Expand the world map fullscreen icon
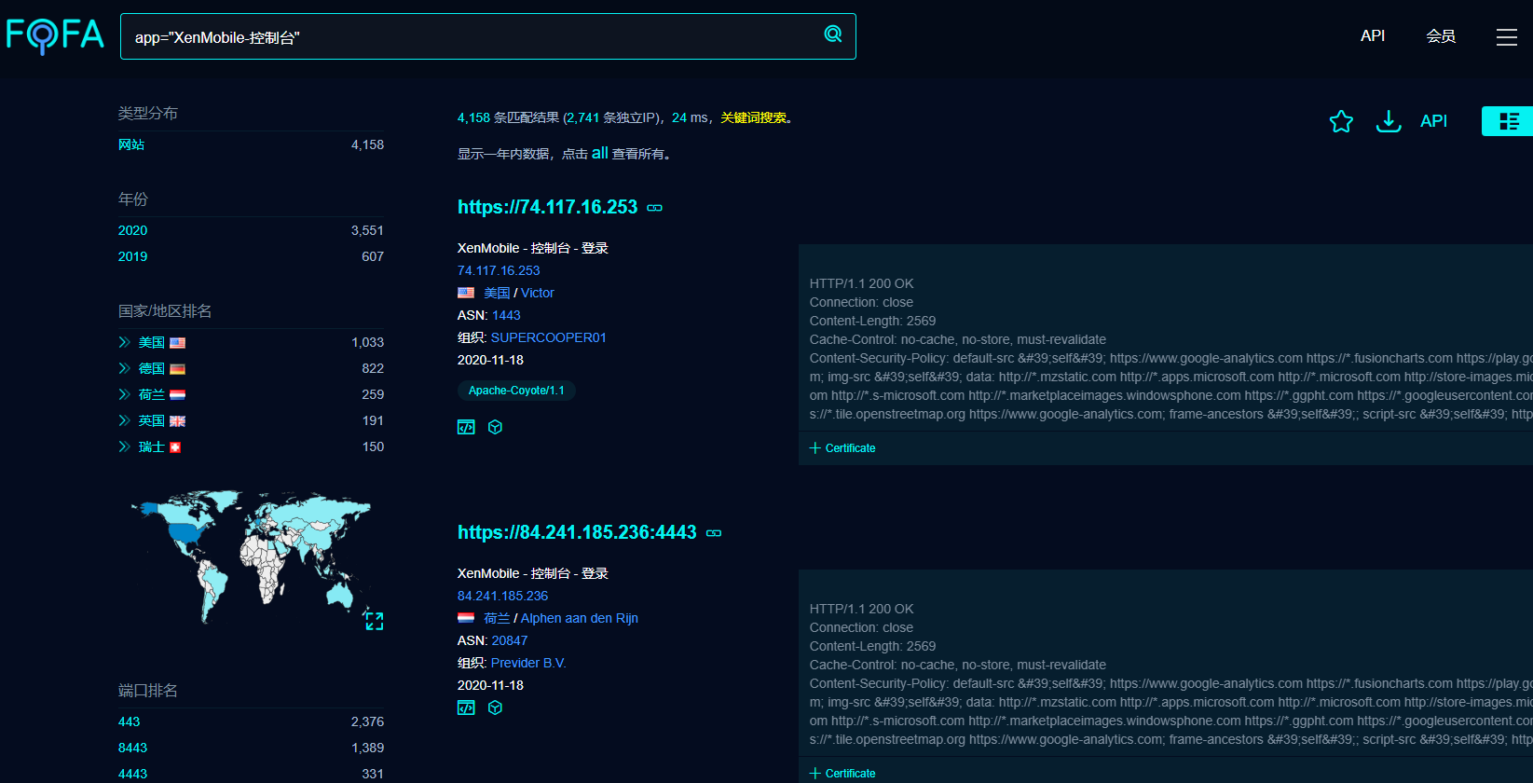This screenshot has width=1533, height=783. (374, 621)
